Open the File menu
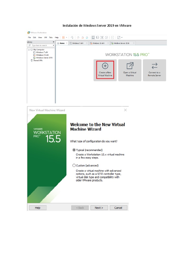 click(29, 37)
